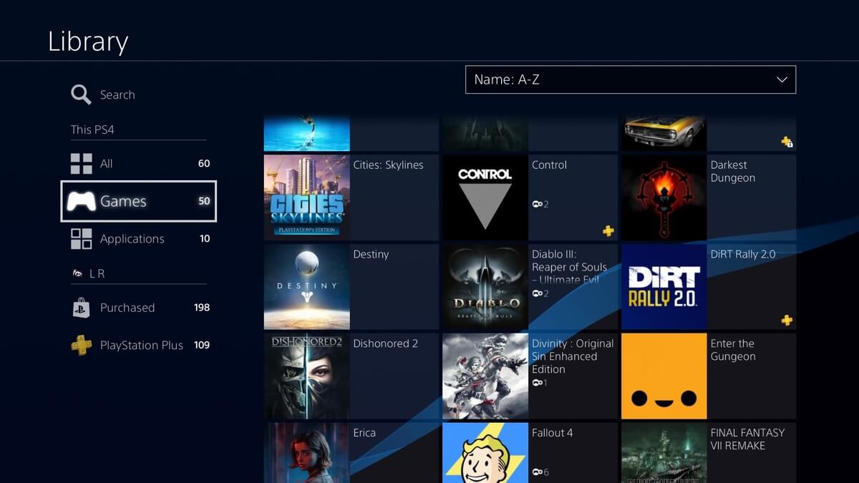This screenshot has height=483, width=859.
Task: Click the controller count icon on Control
Action: (537, 204)
